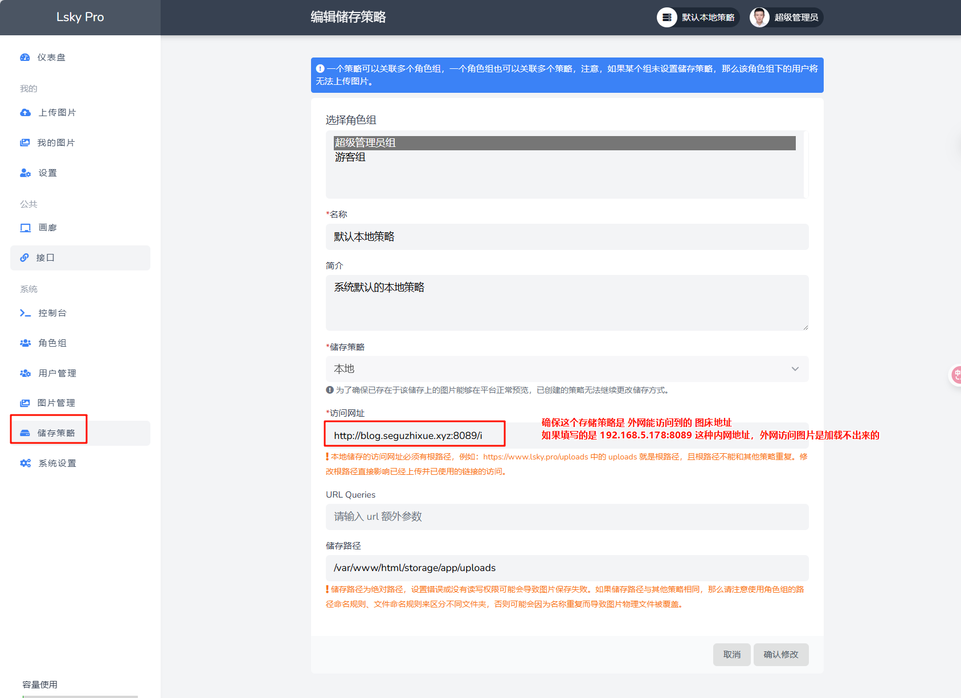This screenshot has height=698, width=961.
Task: Click the URL Queries input field
Action: tap(567, 517)
